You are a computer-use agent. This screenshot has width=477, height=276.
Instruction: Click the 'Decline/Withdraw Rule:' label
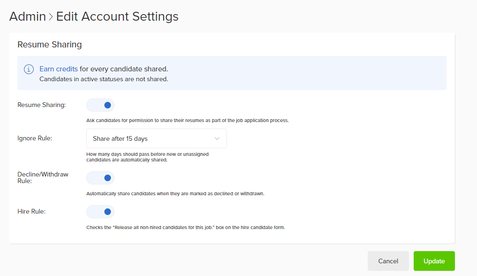coord(43,177)
